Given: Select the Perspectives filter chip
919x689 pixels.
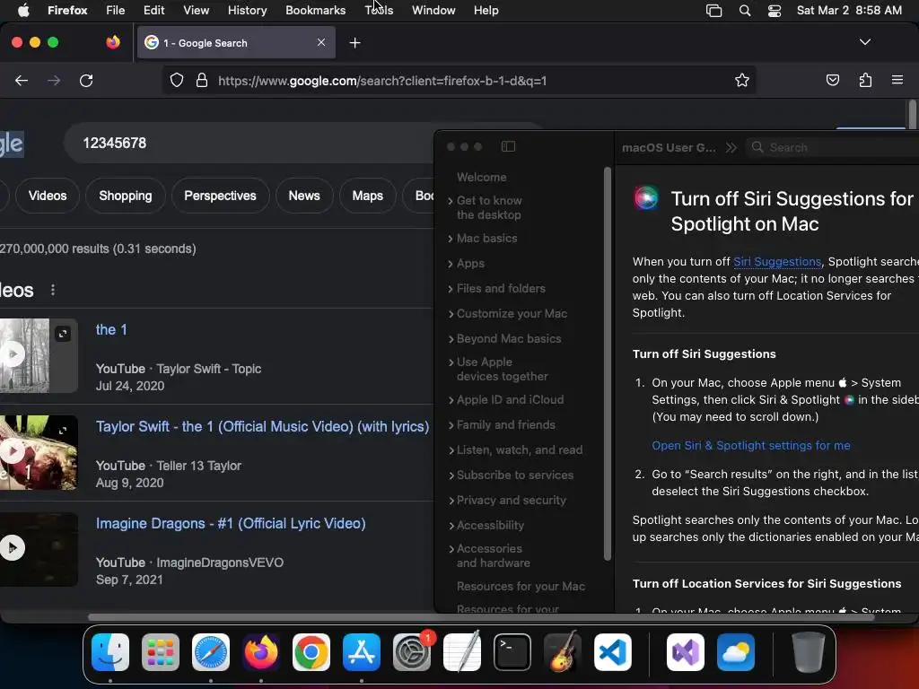Looking at the screenshot, I should 221,196.
